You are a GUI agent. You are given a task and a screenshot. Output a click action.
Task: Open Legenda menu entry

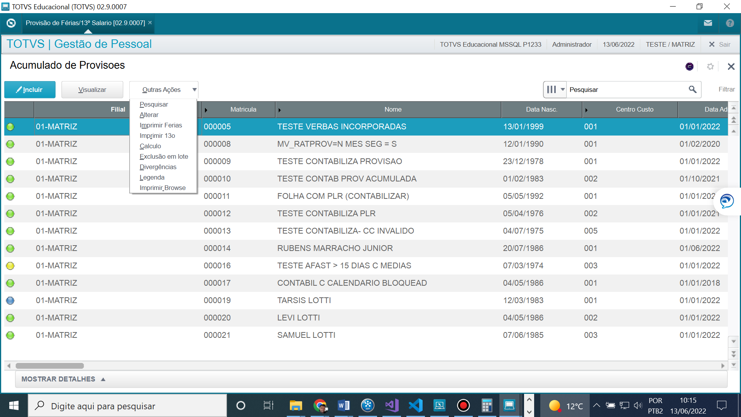(x=152, y=177)
